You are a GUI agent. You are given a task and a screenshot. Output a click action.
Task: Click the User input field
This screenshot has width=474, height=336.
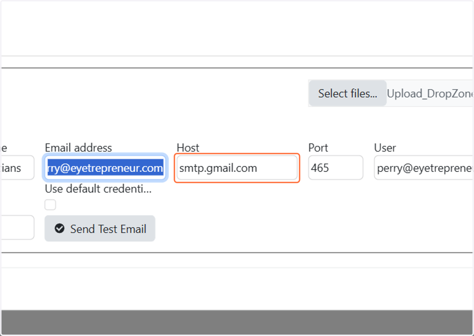424,168
